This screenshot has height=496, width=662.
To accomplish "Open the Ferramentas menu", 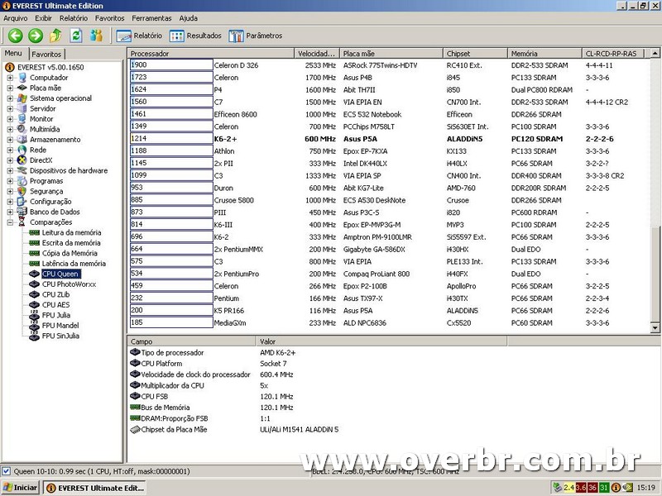I will click(x=151, y=17).
